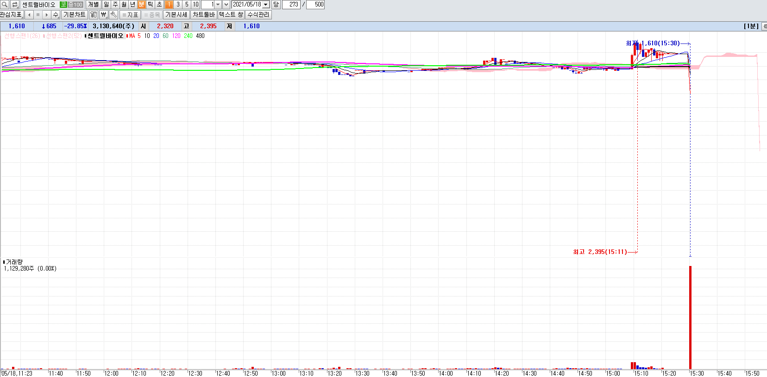The height and width of the screenshot is (377, 767).
Task: Select 초 (second) chart period
Action: tap(159, 5)
